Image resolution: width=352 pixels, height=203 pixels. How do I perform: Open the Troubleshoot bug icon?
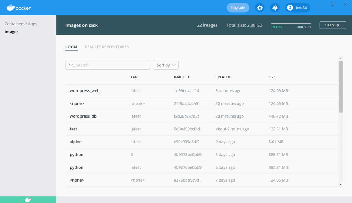(275, 8)
